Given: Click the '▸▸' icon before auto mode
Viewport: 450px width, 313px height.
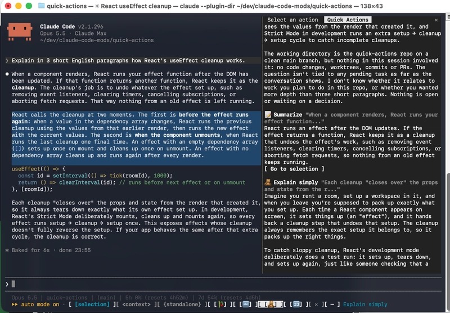Looking at the screenshot, I should click(x=15, y=305).
